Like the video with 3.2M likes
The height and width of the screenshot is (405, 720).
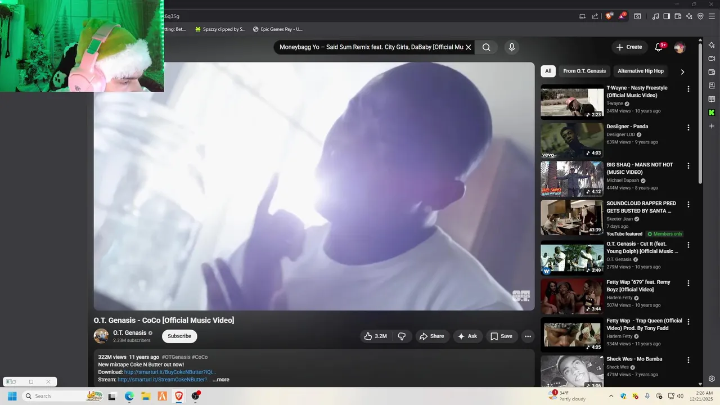coord(375,336)
